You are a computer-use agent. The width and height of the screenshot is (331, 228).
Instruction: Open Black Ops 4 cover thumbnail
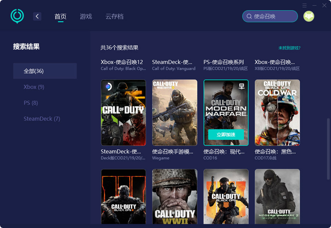[x=226, y=196]
